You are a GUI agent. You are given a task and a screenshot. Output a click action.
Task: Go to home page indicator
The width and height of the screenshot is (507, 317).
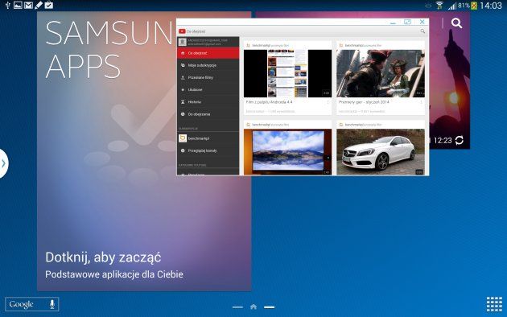(x=253, y=307)
